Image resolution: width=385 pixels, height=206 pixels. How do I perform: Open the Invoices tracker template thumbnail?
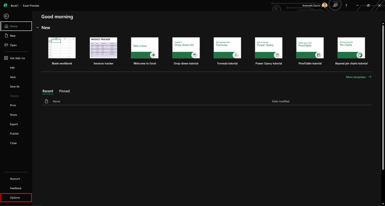[x=103, y=48]
